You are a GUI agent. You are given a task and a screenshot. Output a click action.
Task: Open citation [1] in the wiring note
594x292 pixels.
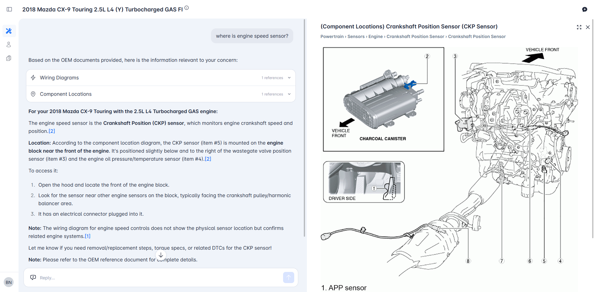(x=88, y=236)
